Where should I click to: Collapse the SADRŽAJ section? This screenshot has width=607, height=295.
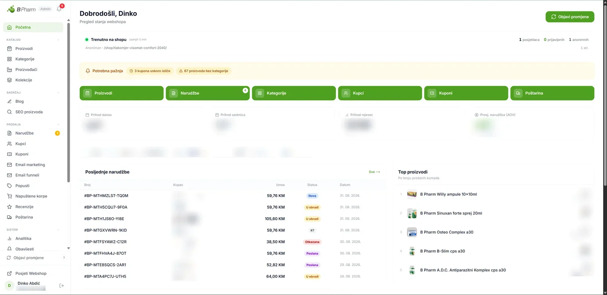[x=58, y=93]
